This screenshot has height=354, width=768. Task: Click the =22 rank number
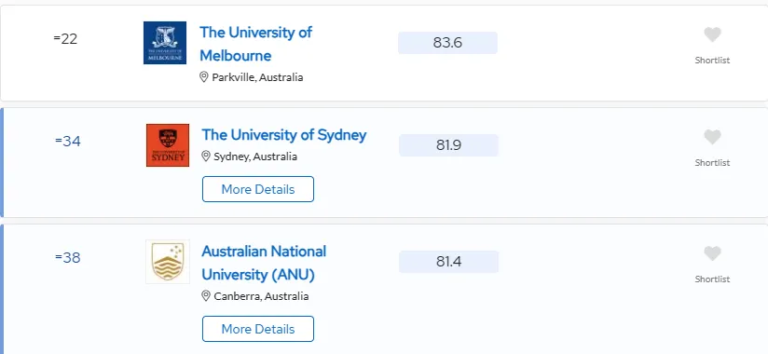(x=65, y=39)
